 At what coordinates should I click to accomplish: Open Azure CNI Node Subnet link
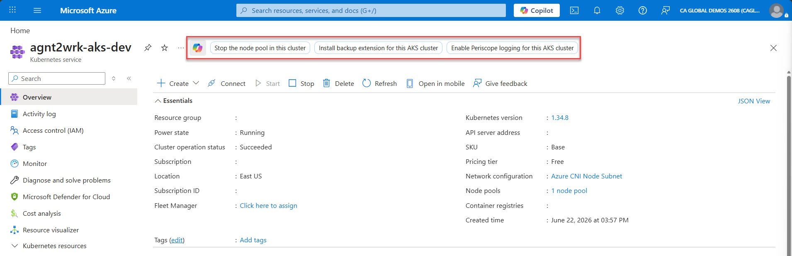(586, 176)
